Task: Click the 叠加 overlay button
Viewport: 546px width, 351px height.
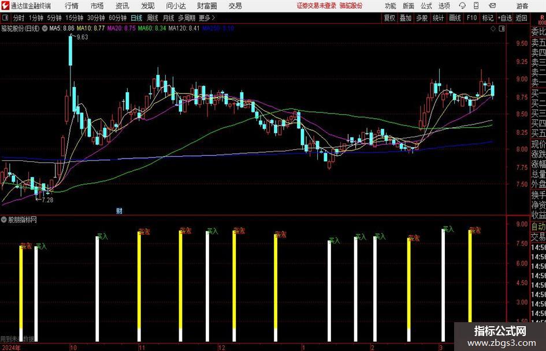Action: pyautogui.click(x=406, y=18)
